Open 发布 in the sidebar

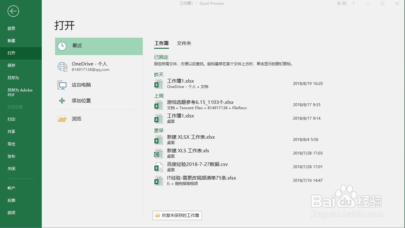pos(11,156)
